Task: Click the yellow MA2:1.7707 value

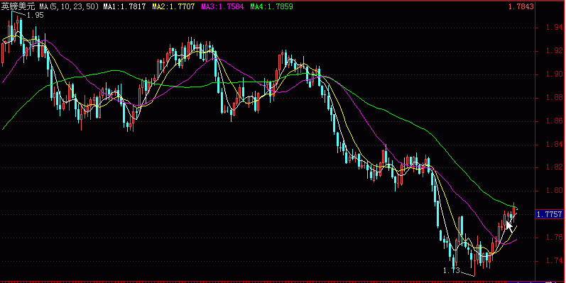Action: (173, 6)
